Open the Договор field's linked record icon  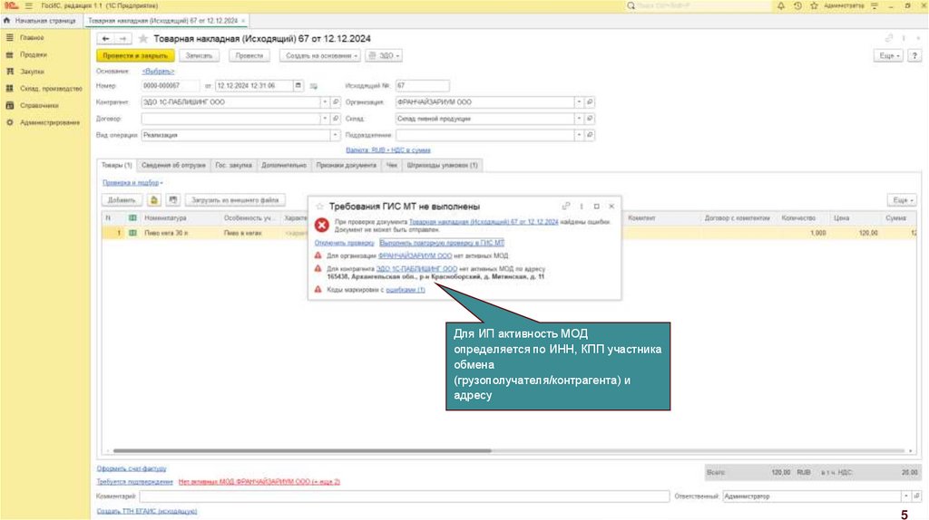click(336, 119)
